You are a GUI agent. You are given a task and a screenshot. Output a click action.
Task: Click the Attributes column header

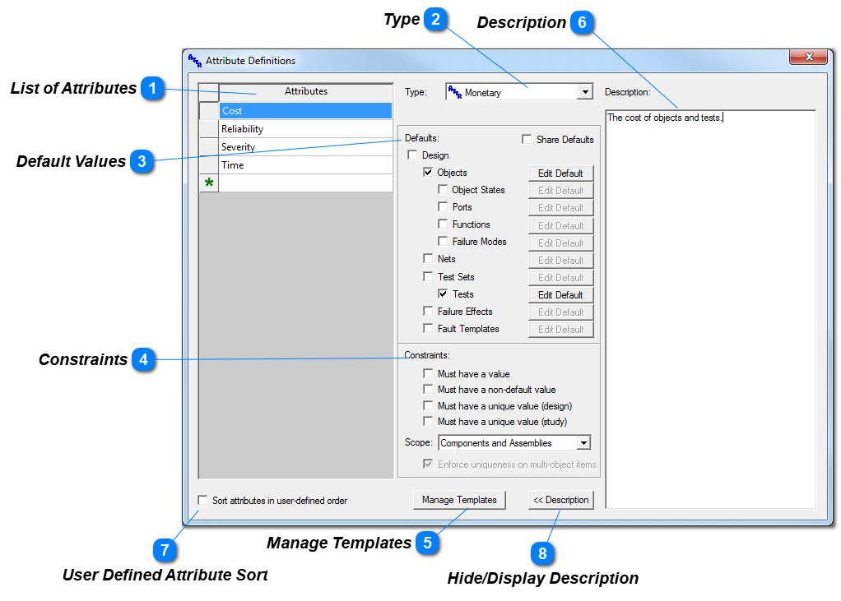tap(306, 91)
